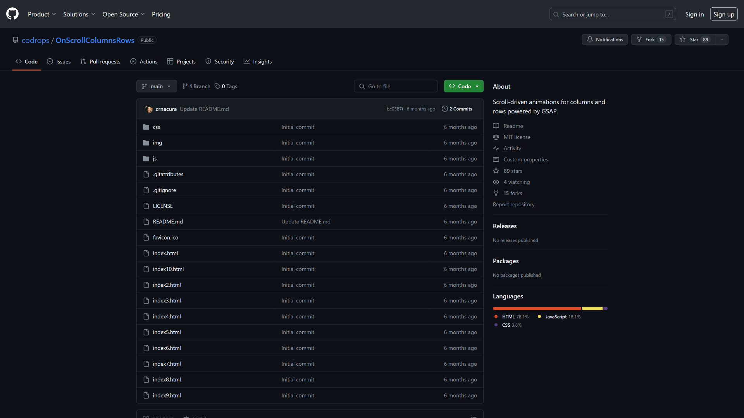
Task: Click the Notifications bell icon
Action: tap(590, 39)
